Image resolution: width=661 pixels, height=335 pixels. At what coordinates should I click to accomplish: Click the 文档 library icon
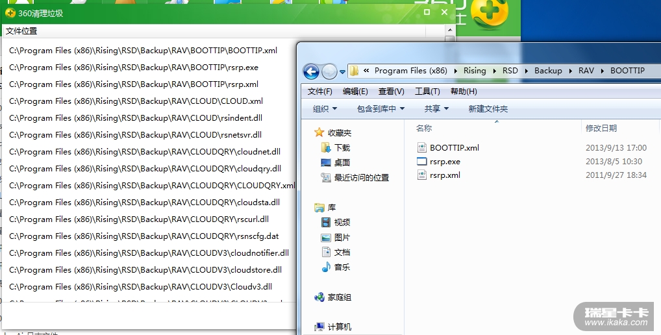[326, 252]
